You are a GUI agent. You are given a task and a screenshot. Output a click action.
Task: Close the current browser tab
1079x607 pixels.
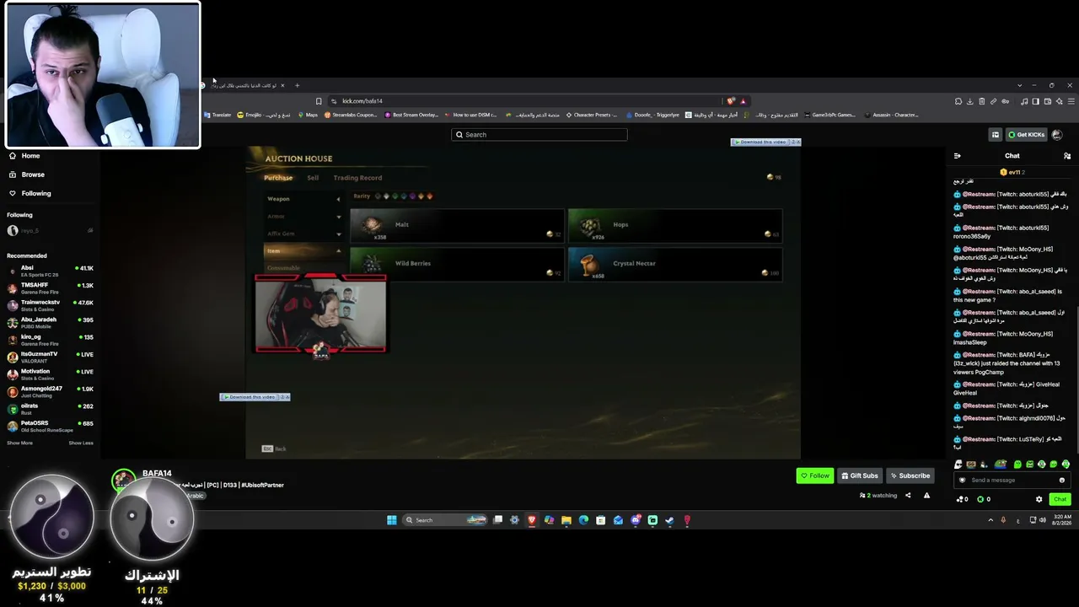(282, 85)
